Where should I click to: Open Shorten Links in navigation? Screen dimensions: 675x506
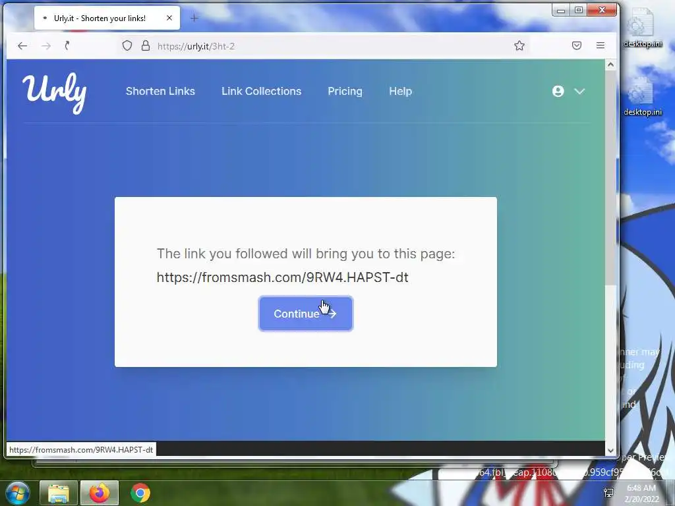click(160, 91)
